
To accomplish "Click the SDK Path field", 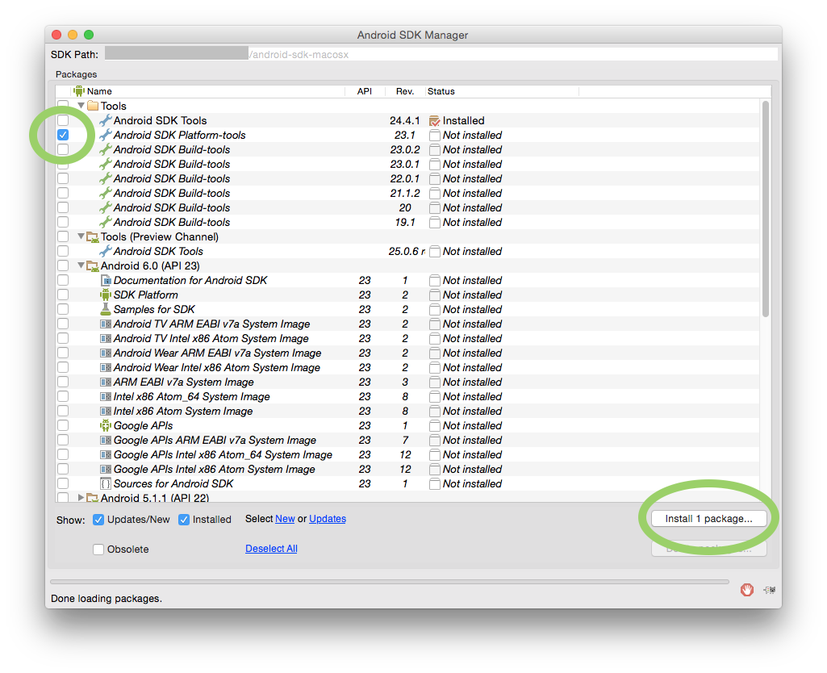I will pos(441,54).
